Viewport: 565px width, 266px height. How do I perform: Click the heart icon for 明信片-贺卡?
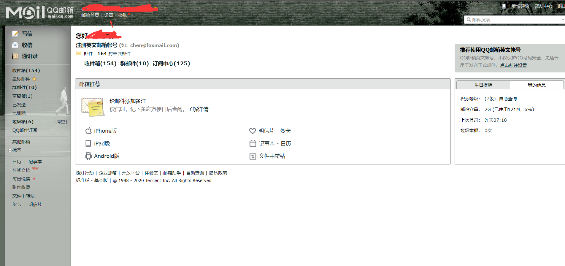pos(253,131)
